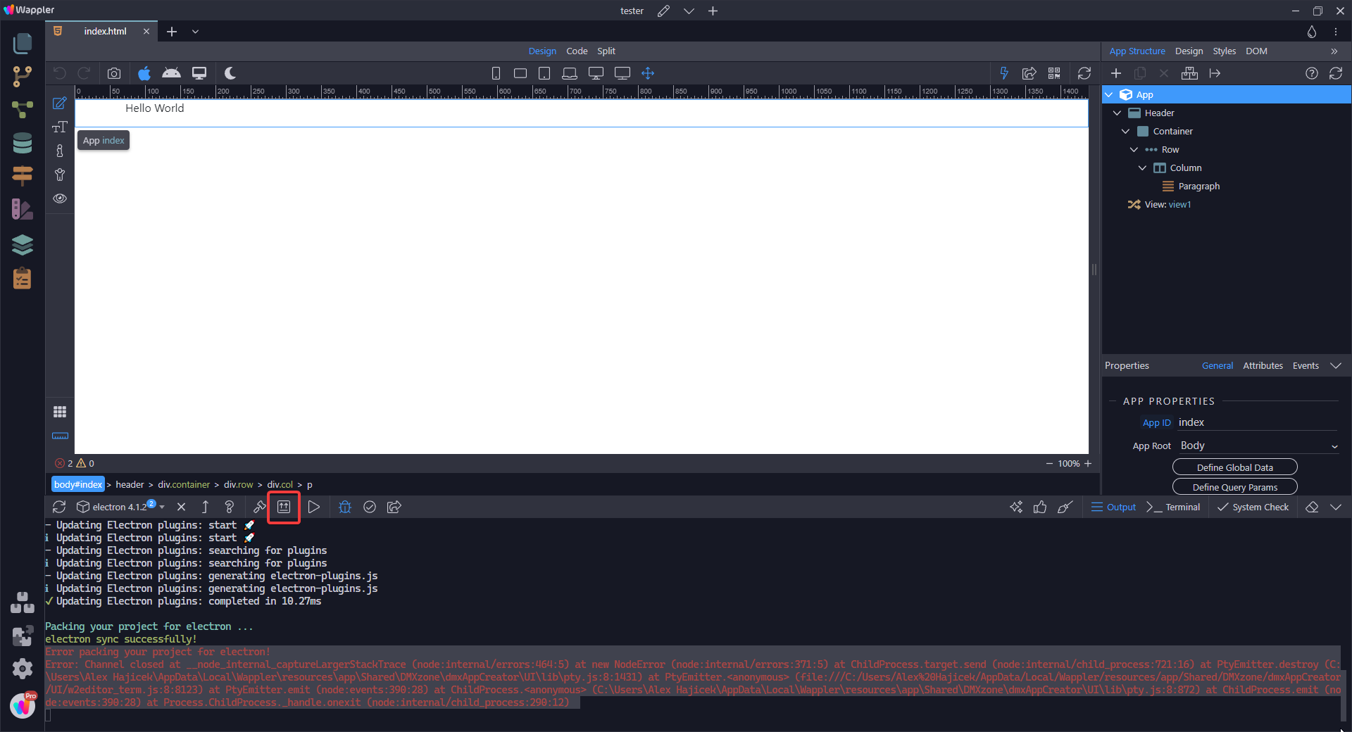Toggle the theme drop icon at top right
The image size is (1352, 732).
1311,32
